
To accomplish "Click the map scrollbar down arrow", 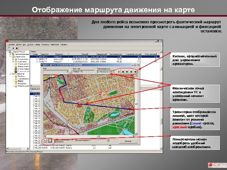I will [136, 133].
